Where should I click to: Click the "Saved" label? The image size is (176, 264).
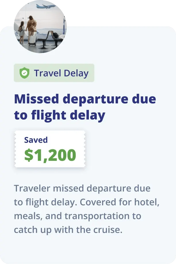click(x=36, y=140)
